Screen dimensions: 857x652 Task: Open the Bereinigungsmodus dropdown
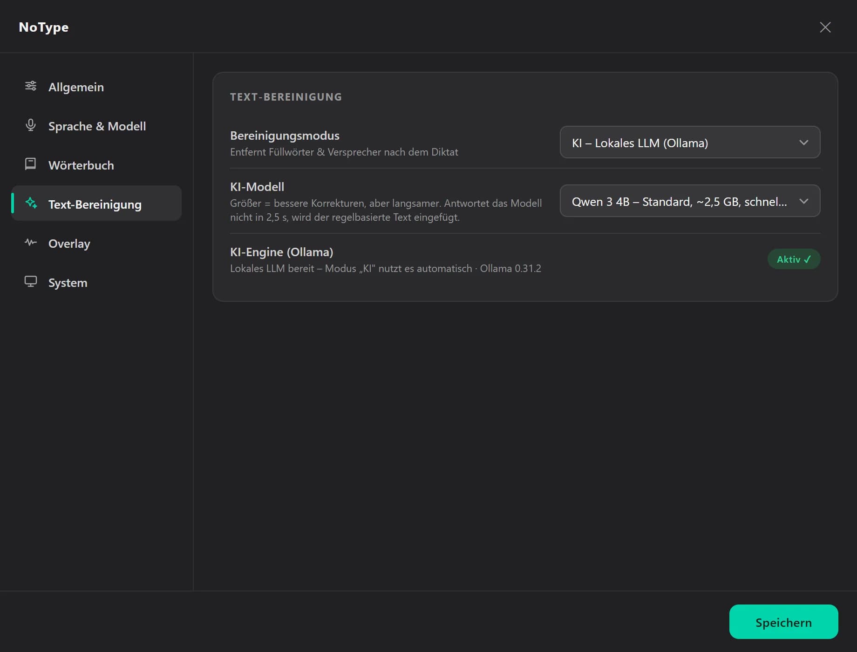click(690, 142)
